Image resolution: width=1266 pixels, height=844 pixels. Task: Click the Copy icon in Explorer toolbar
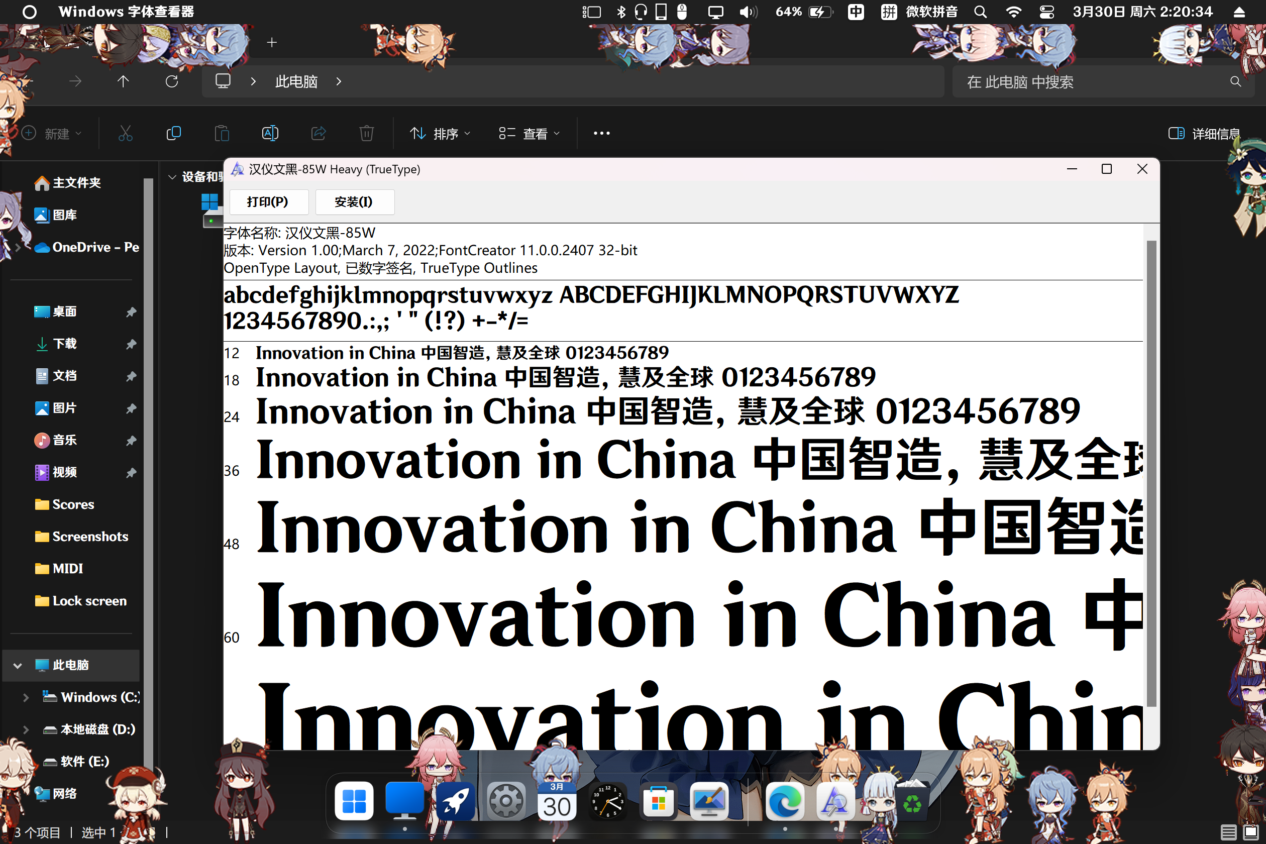173,133
